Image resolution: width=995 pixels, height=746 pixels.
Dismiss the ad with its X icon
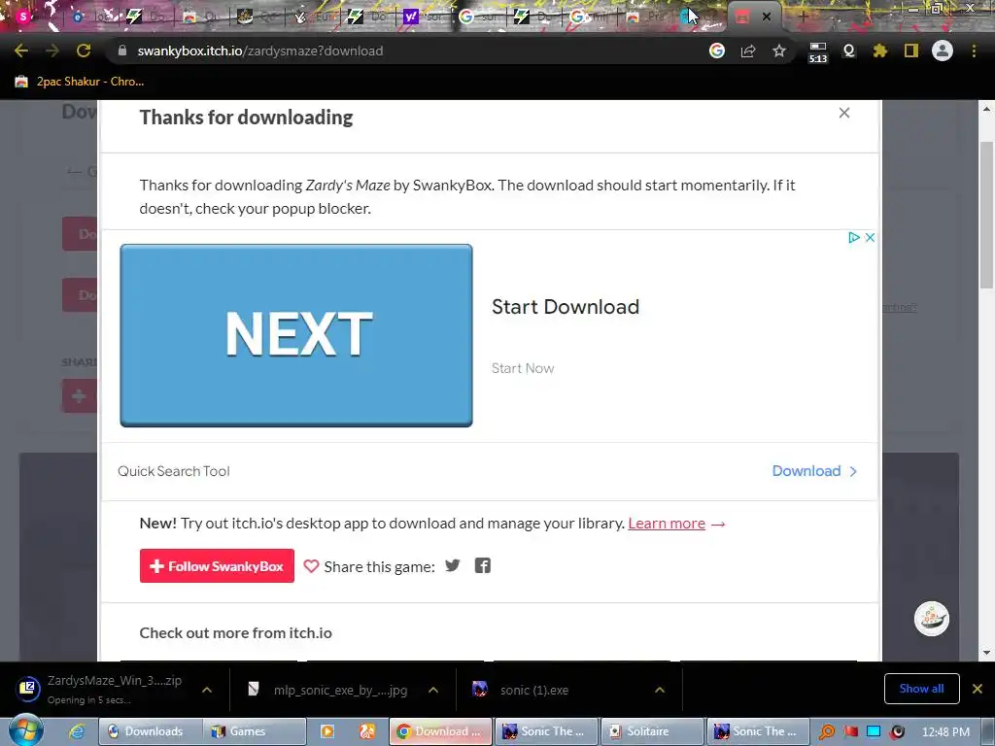click(870, 237)
